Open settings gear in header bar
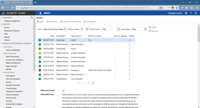 [x=186, y=13]
